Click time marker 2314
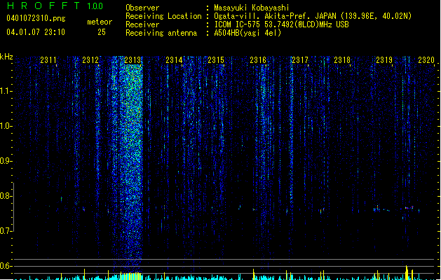 coord(174,59)
